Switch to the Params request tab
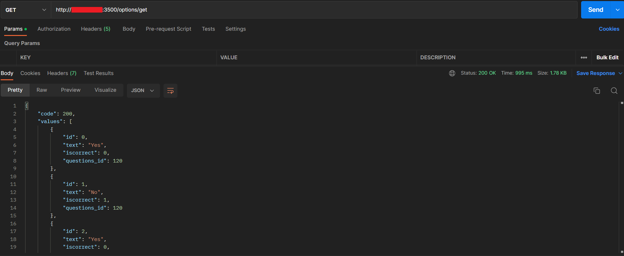This screenshot has height=256, width=624. click(15, 29)
